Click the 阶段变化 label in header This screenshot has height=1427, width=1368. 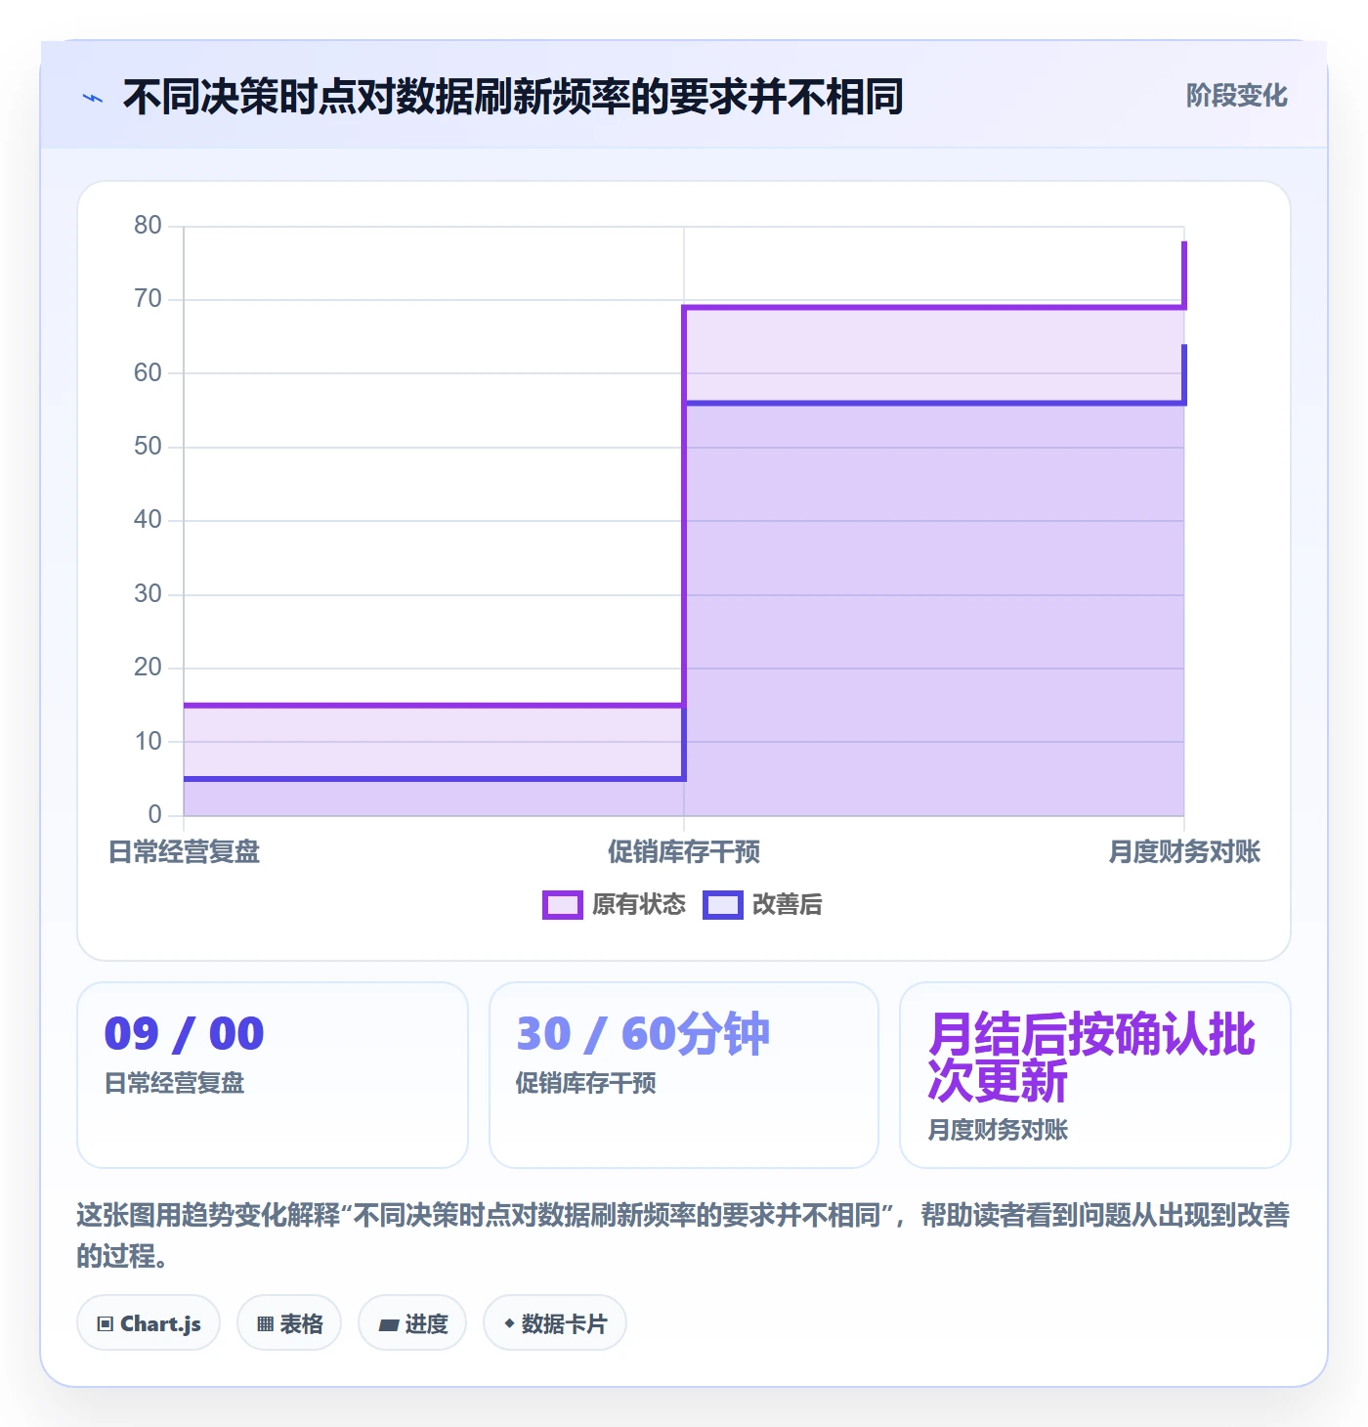[x=1236, y=96]
